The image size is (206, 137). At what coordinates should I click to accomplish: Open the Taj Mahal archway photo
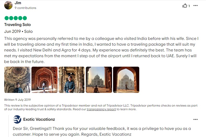point(126,80)
